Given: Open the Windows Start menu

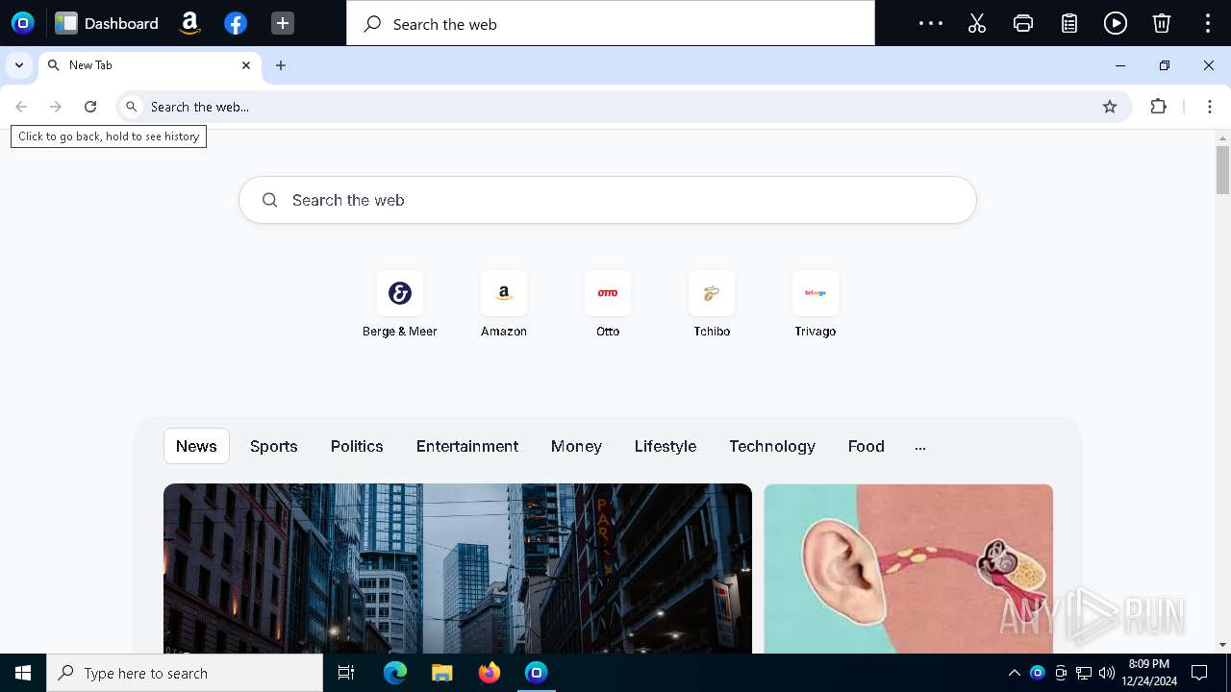Looking at the screenshot, I should point(23,673).
